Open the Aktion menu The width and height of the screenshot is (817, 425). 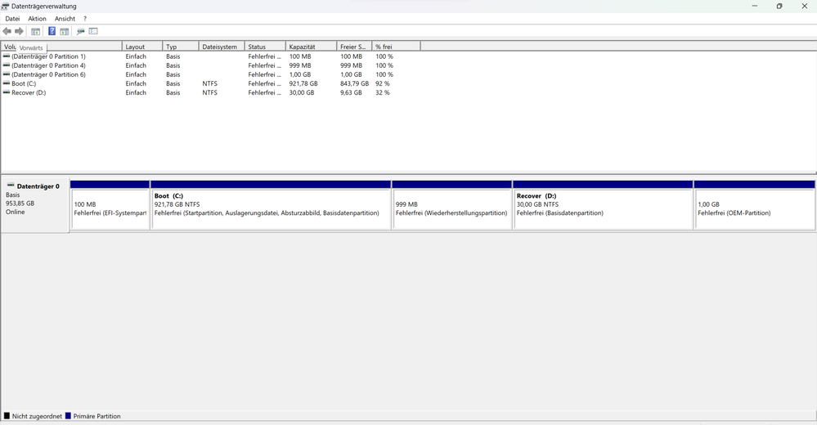click(x=37, y=19)
